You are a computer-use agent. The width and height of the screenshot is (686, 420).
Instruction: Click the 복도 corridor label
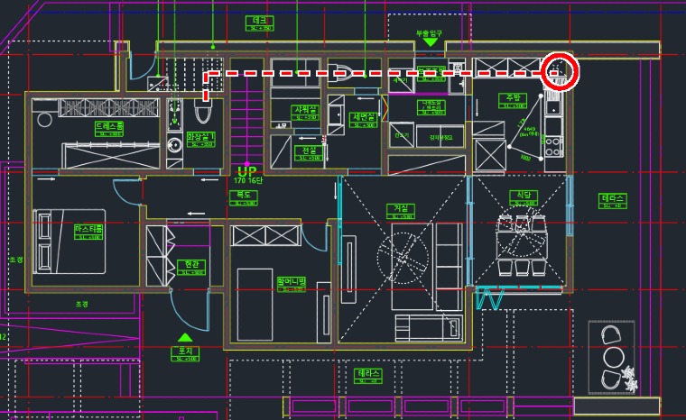(242, 194)
